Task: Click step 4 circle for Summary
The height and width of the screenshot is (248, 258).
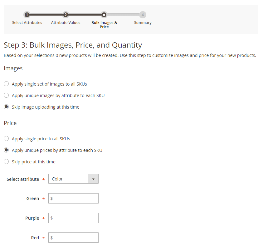Action: [x=143, y=15]
